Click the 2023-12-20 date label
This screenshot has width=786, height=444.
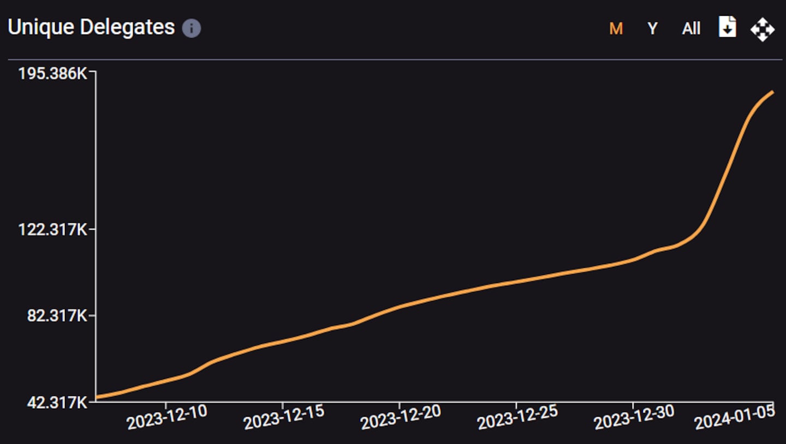(401, 417)
